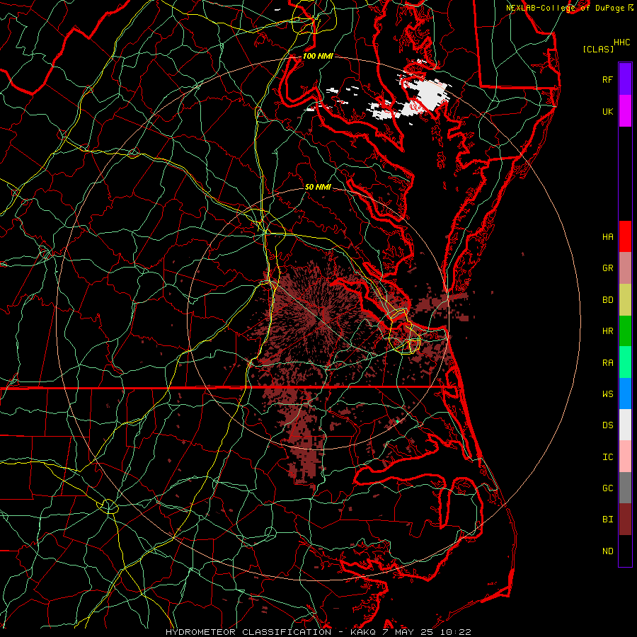The height and width of the screenshot is (637, 637).
Task: Click the NEXLAB-College of DuPage text
Action: click(565, 8)
